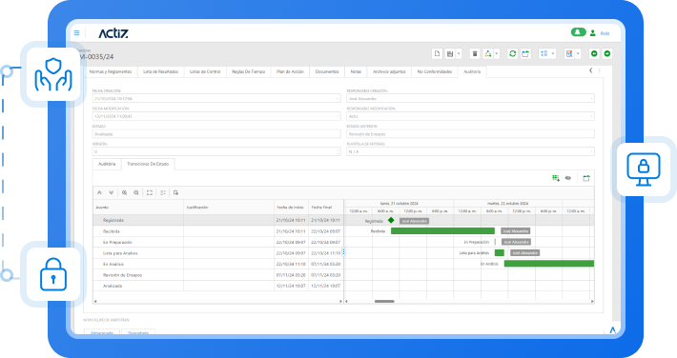The image size is (677, 358).
Task: Toggle the eye visibility icon above Gantt
Action: 568,178
